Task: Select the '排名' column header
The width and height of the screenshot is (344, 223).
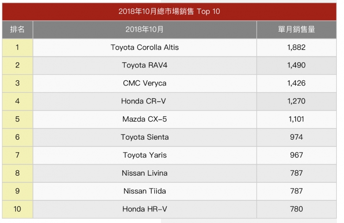Action: coord(17,30)
